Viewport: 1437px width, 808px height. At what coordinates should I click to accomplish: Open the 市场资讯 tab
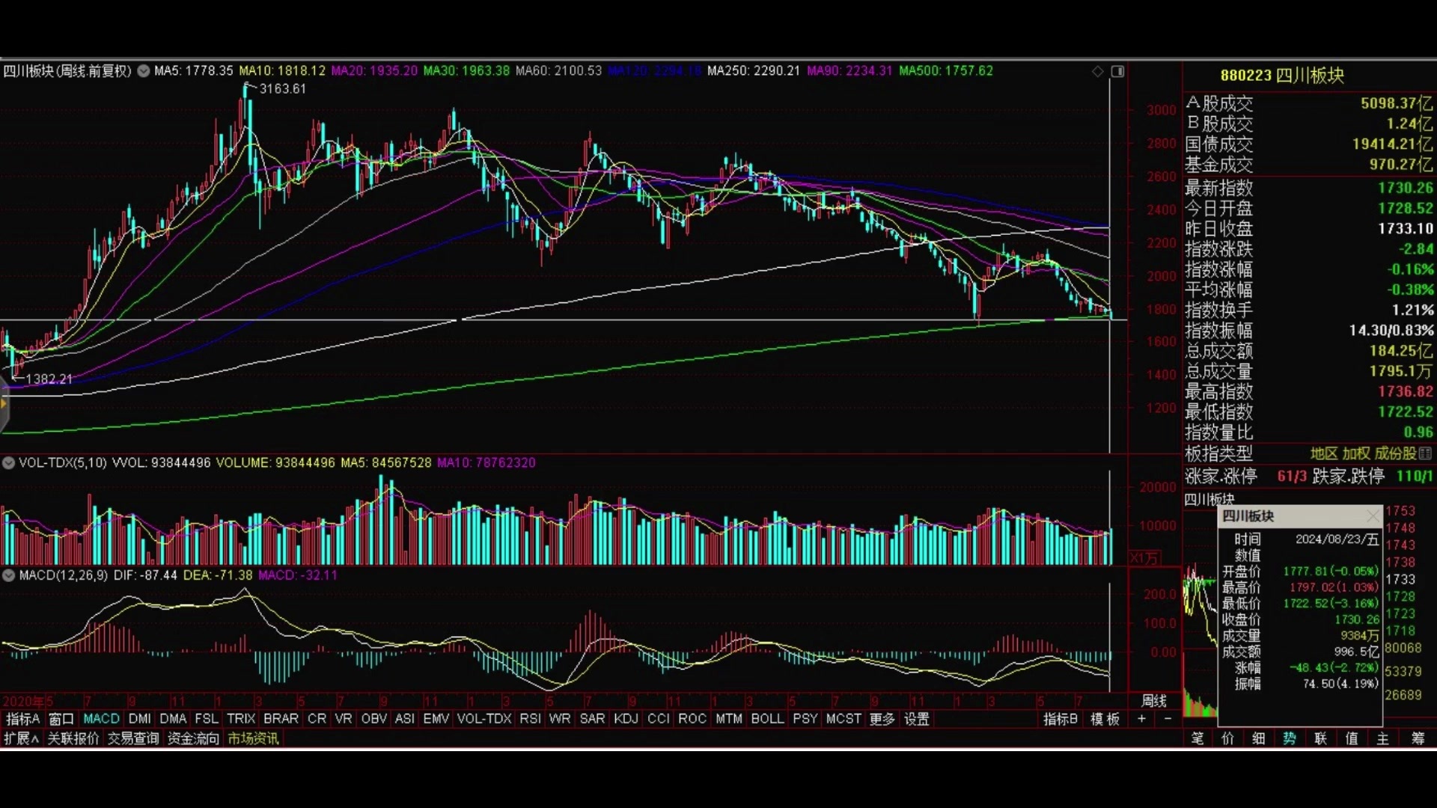tap(253, 738)
